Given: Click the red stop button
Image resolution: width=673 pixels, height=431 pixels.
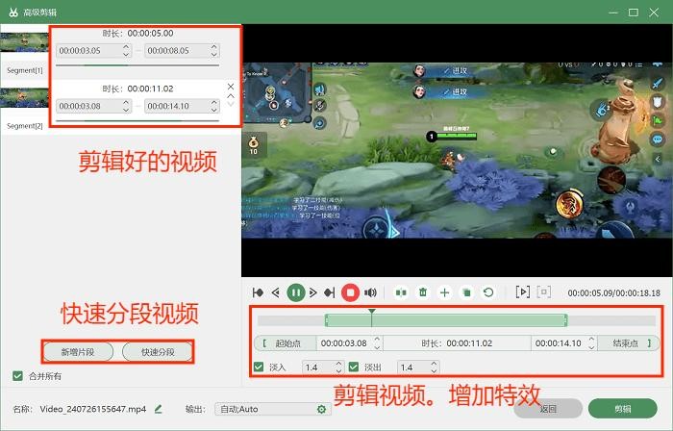Looking at the screenshot, I should tap(351, 292).
